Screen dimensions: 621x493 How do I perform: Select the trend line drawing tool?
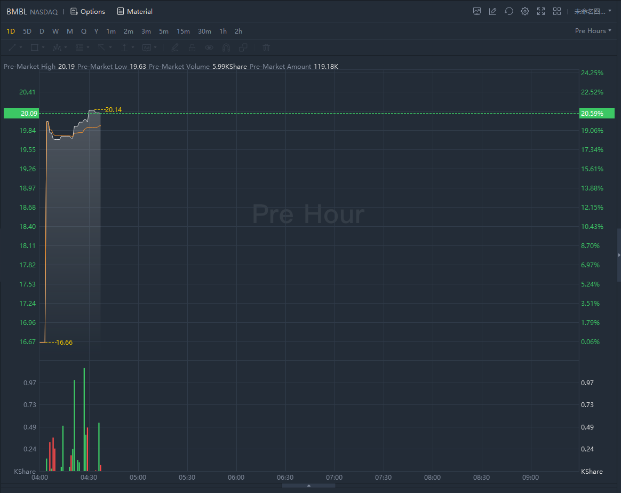pos(12,47)
